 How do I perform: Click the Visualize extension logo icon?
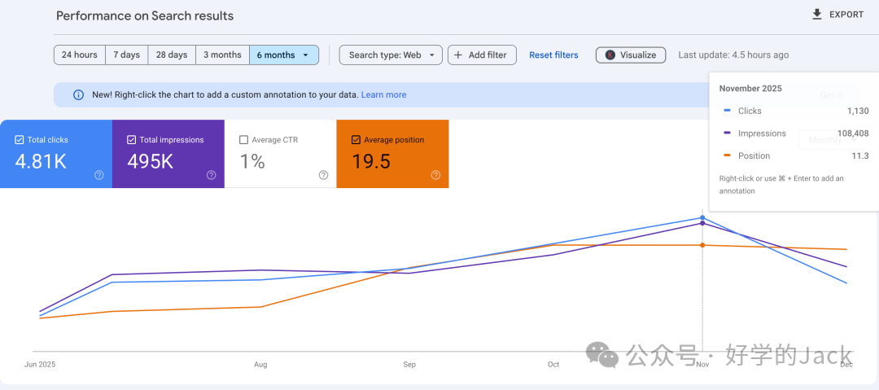pos(610,55)
